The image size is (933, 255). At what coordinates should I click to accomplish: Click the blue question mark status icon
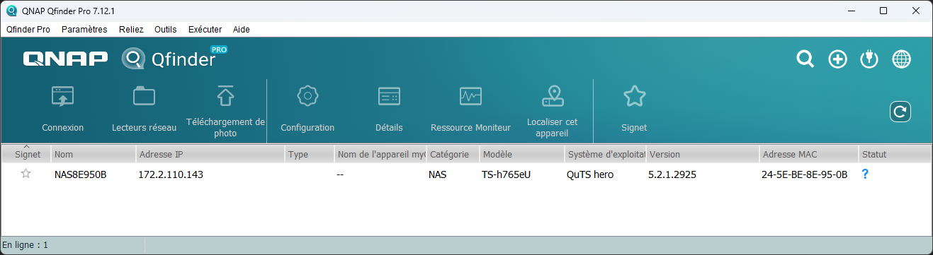pos(865,174)
